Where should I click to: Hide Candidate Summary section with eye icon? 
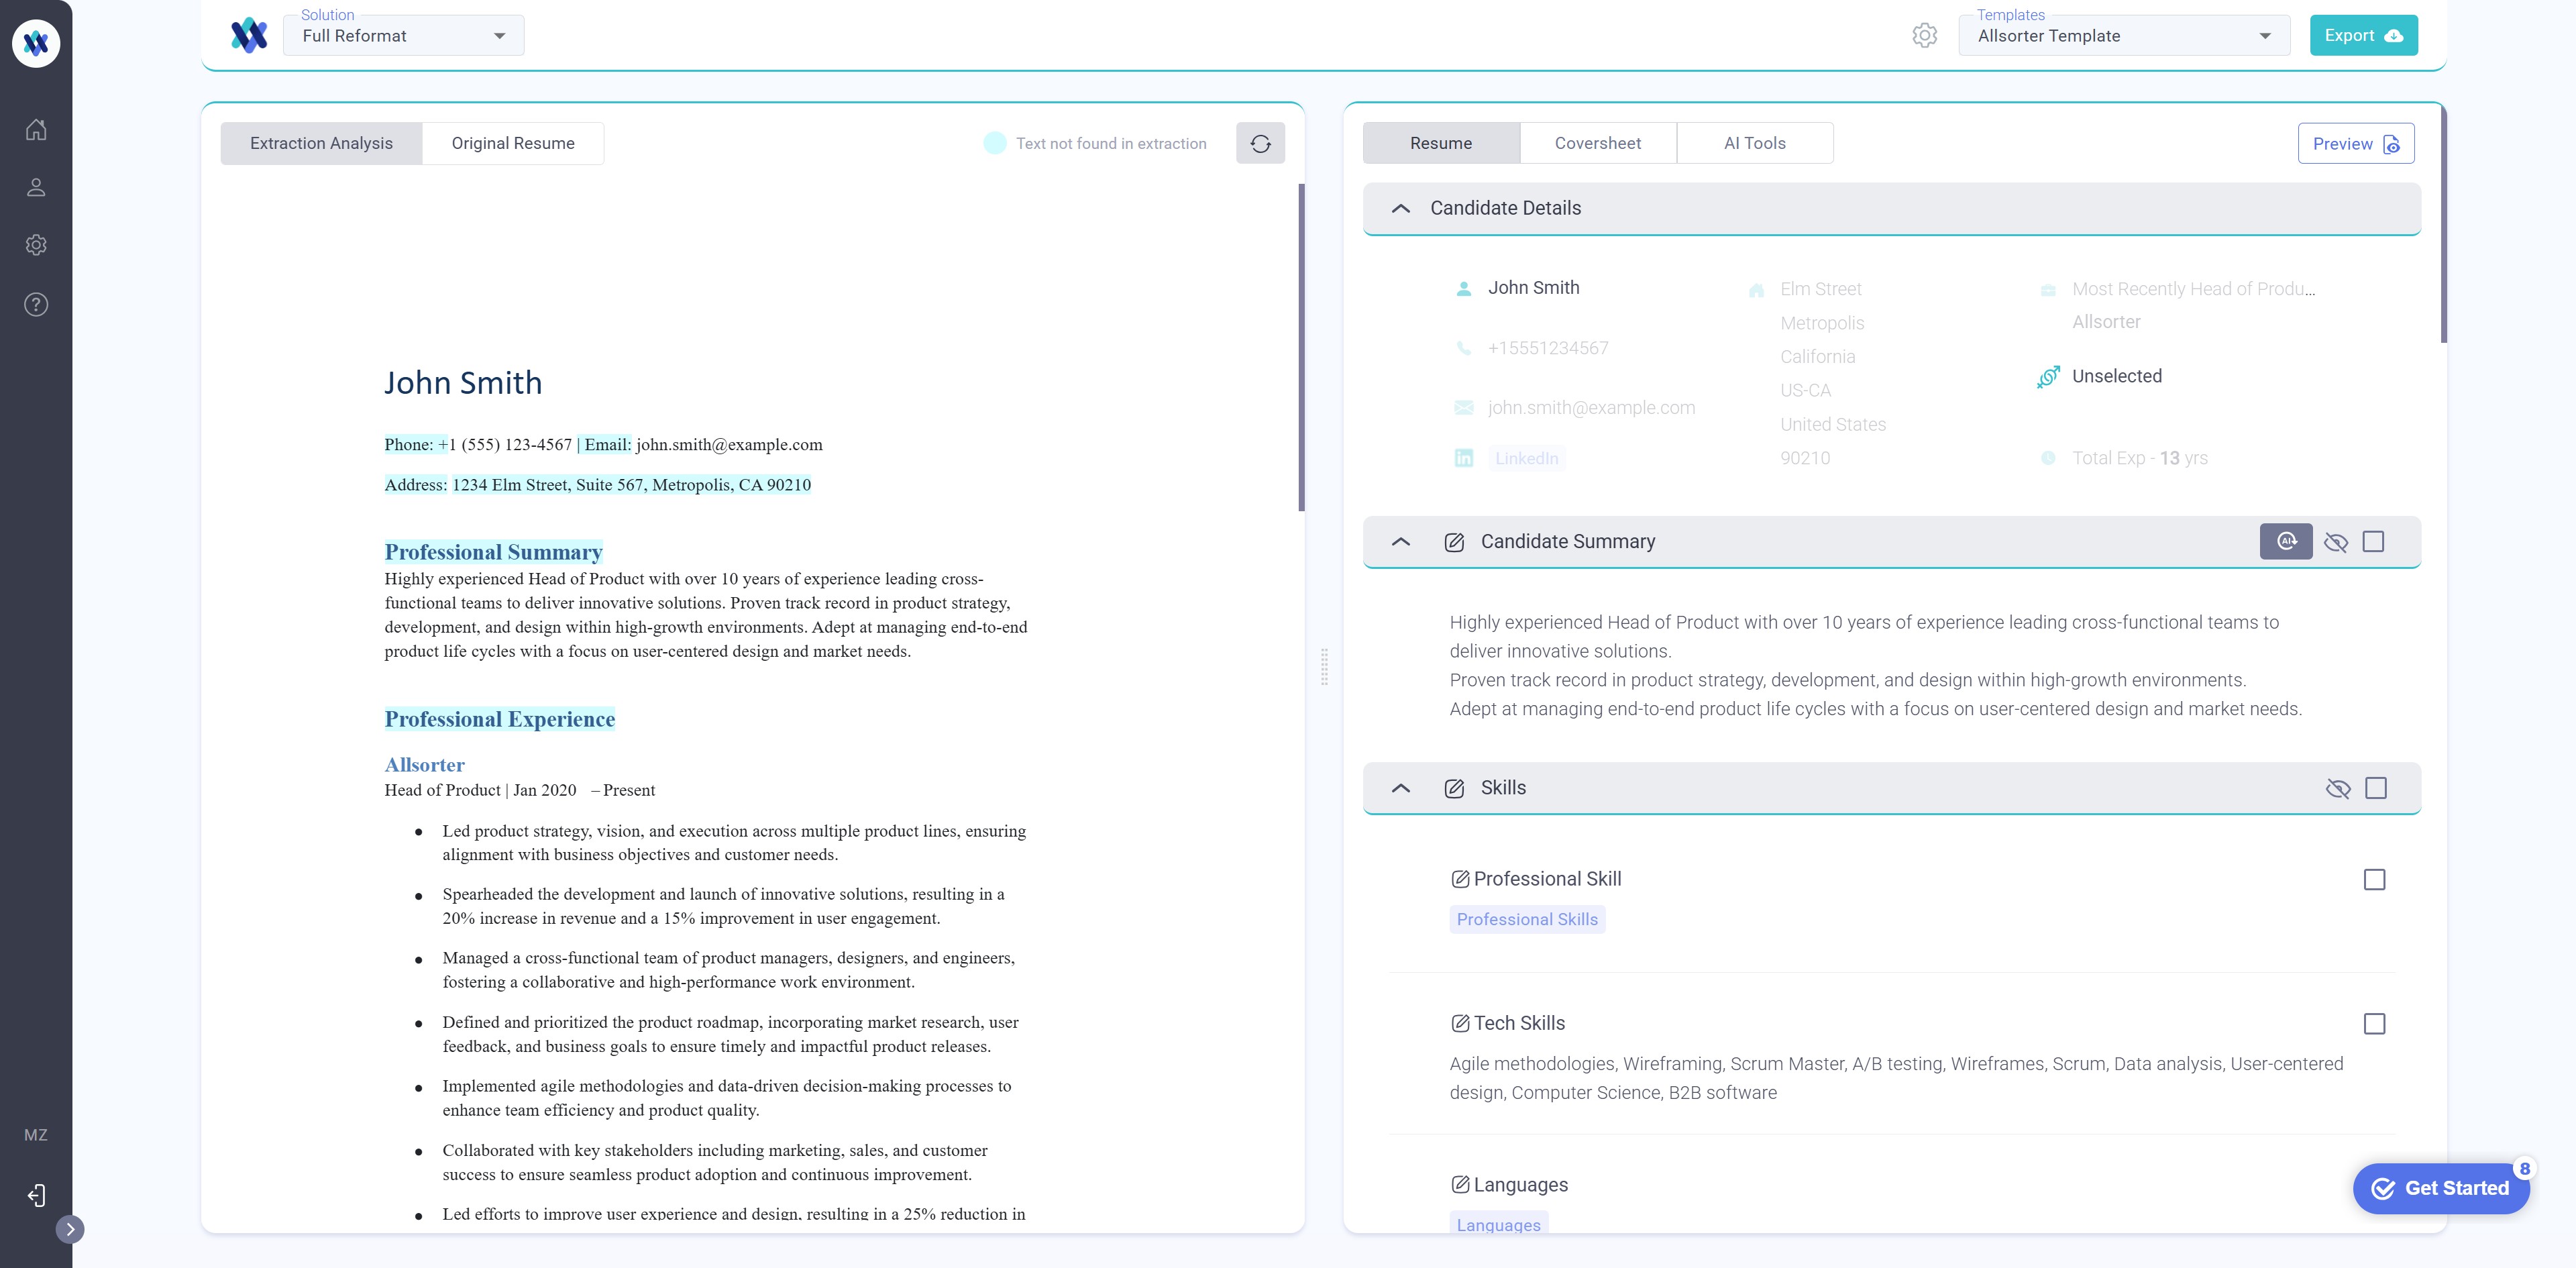click(x=2336, y=542)
